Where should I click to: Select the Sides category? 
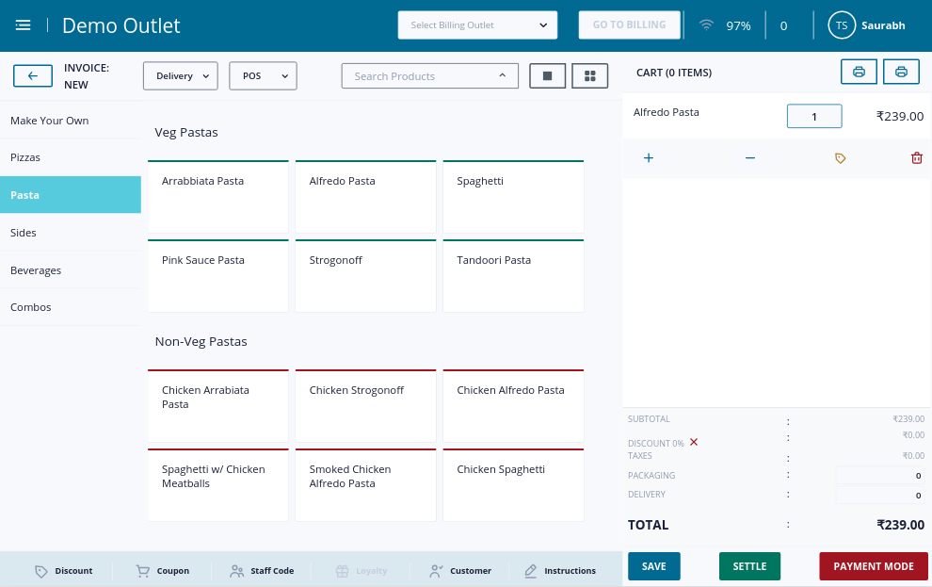[x=71, y=233]
